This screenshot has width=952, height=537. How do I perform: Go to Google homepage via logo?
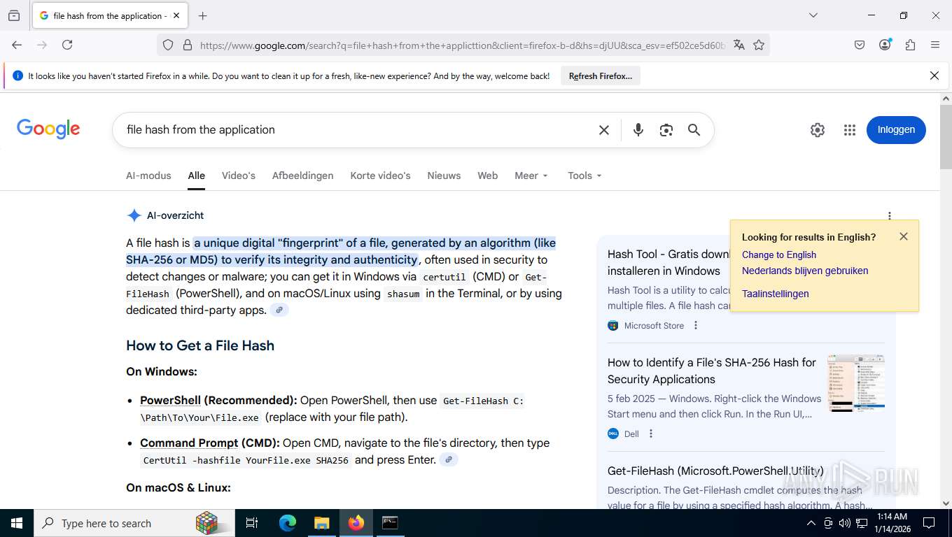click(48, 129)
